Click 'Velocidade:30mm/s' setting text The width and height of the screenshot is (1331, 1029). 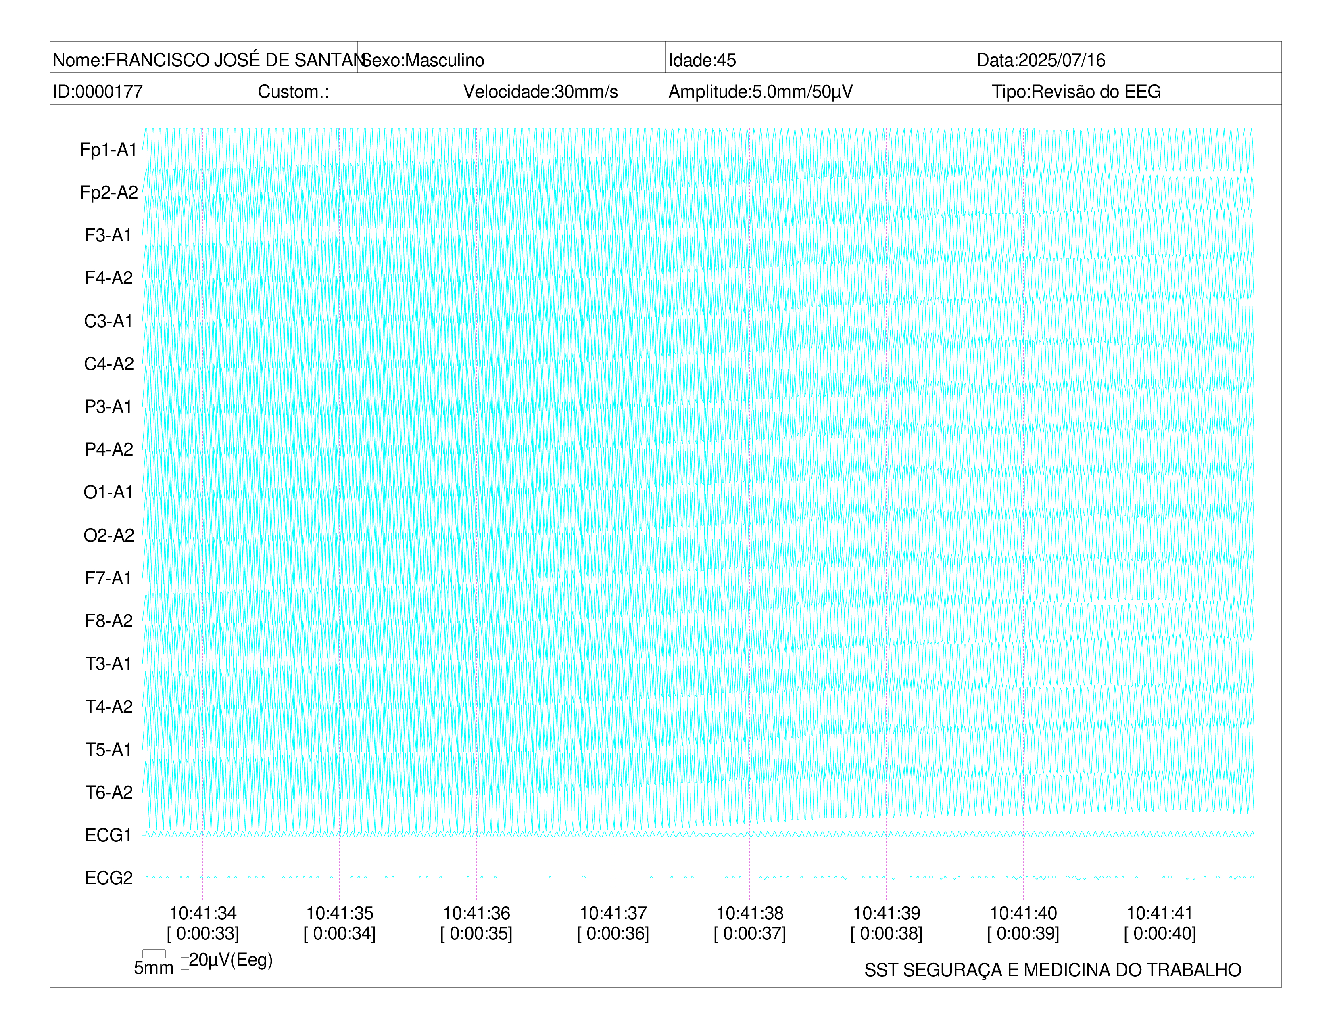(540, 92)
